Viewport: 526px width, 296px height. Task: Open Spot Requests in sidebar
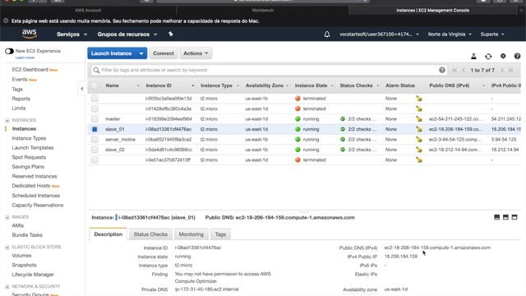(x=29, y=157)
